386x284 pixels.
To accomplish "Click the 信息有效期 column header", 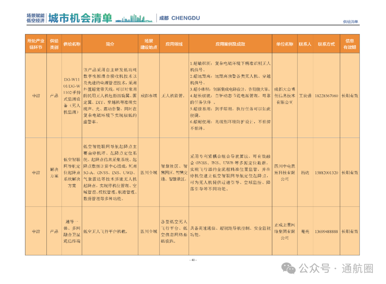I will pos(350,44).
